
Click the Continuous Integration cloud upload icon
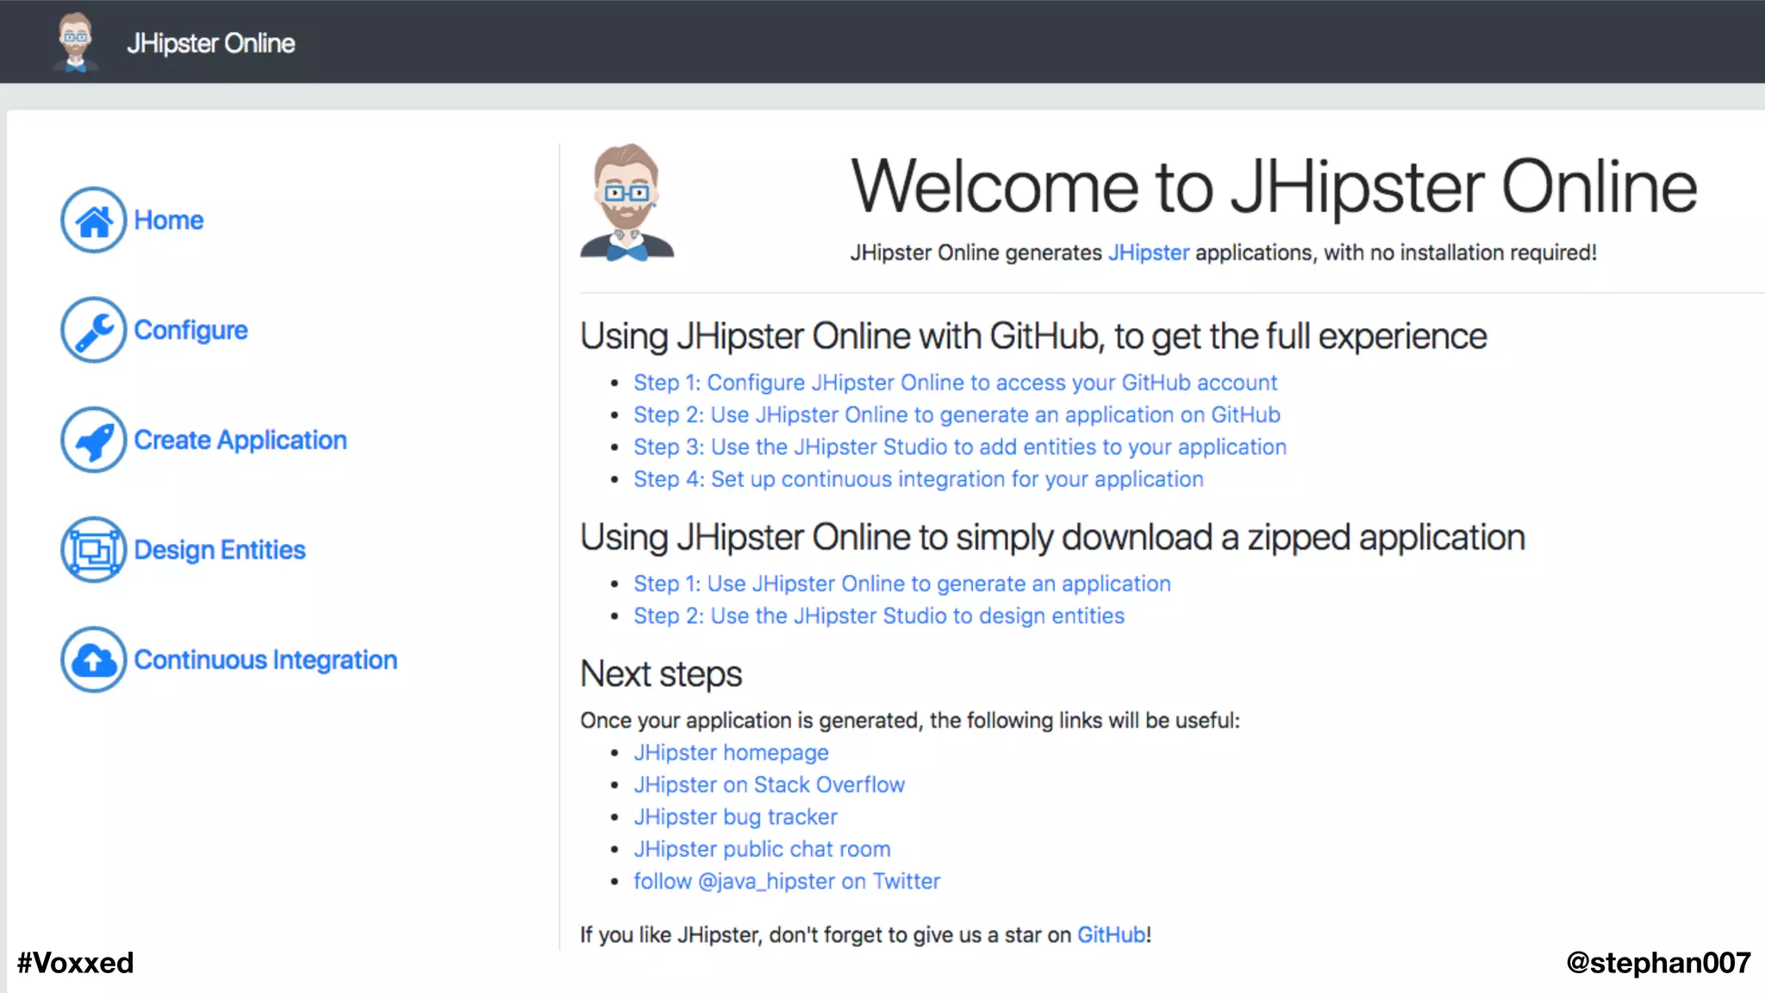[94, 659]
